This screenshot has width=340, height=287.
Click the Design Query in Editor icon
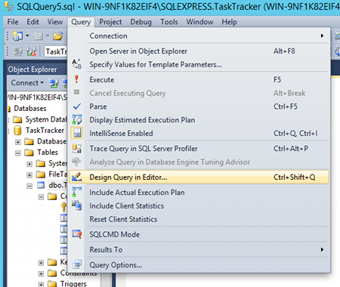coord(77,177)
